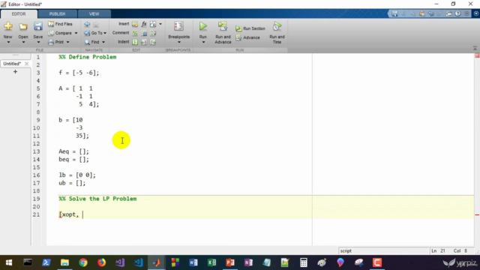480x270 pixels.
Task: Click the quick access Paste icon
Action: (421, 13)
